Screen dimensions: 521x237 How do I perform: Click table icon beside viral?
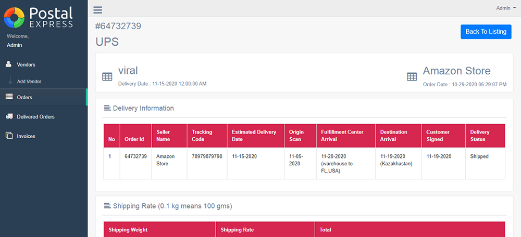click(107, 77)
